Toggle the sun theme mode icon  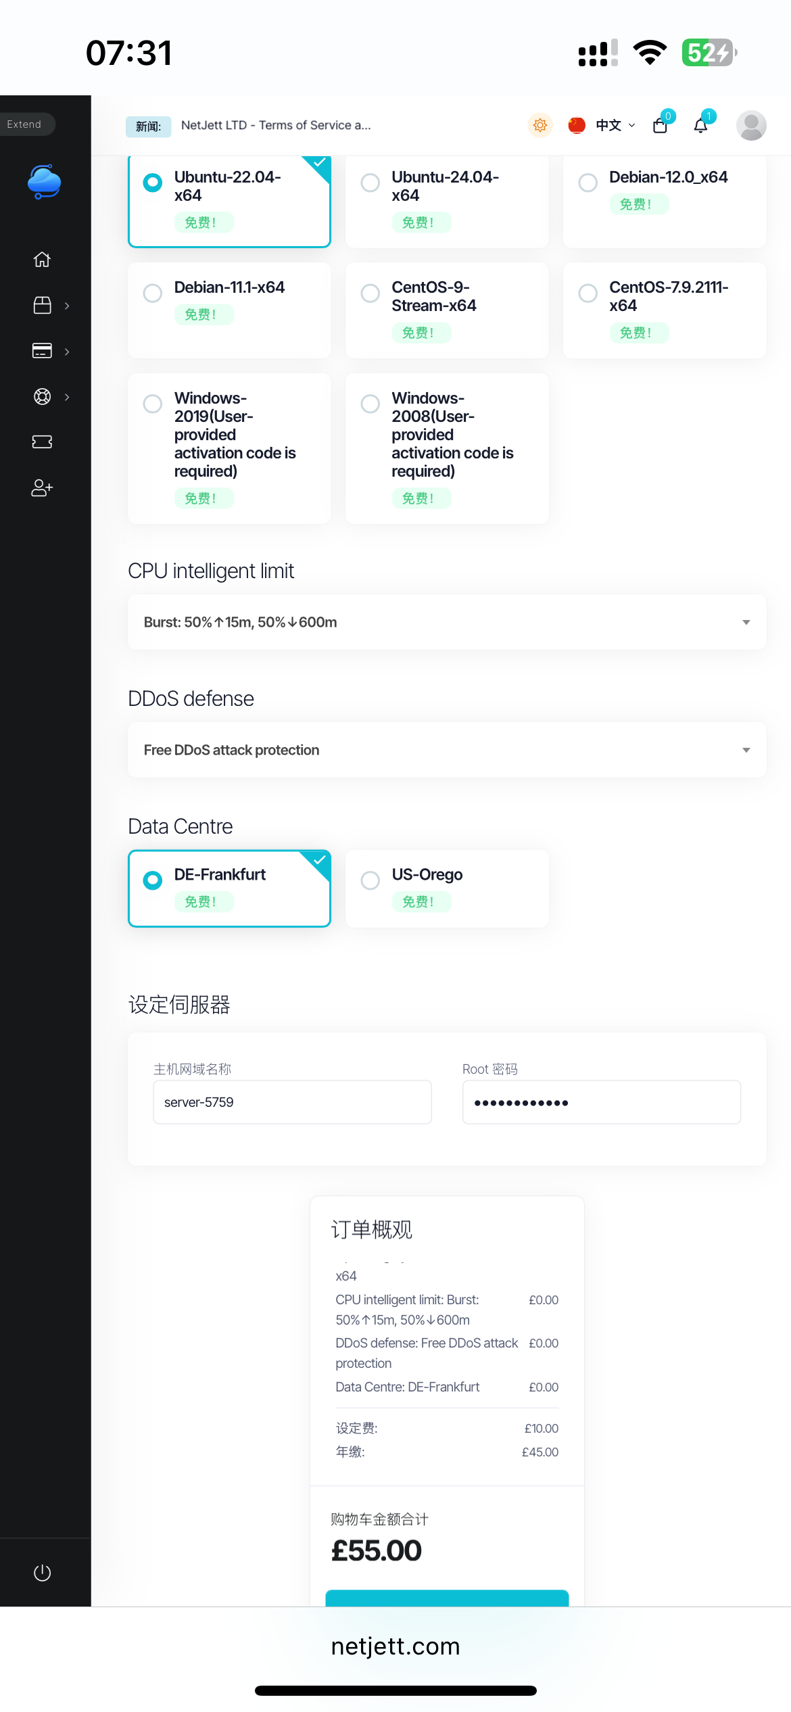(540, 125)
